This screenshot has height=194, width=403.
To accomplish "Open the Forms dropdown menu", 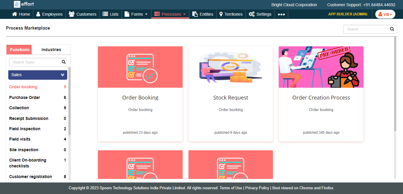I will [136, 14].
